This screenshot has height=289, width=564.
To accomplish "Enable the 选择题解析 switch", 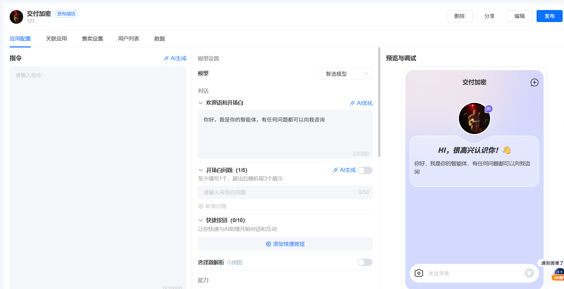I will (365, 262).
